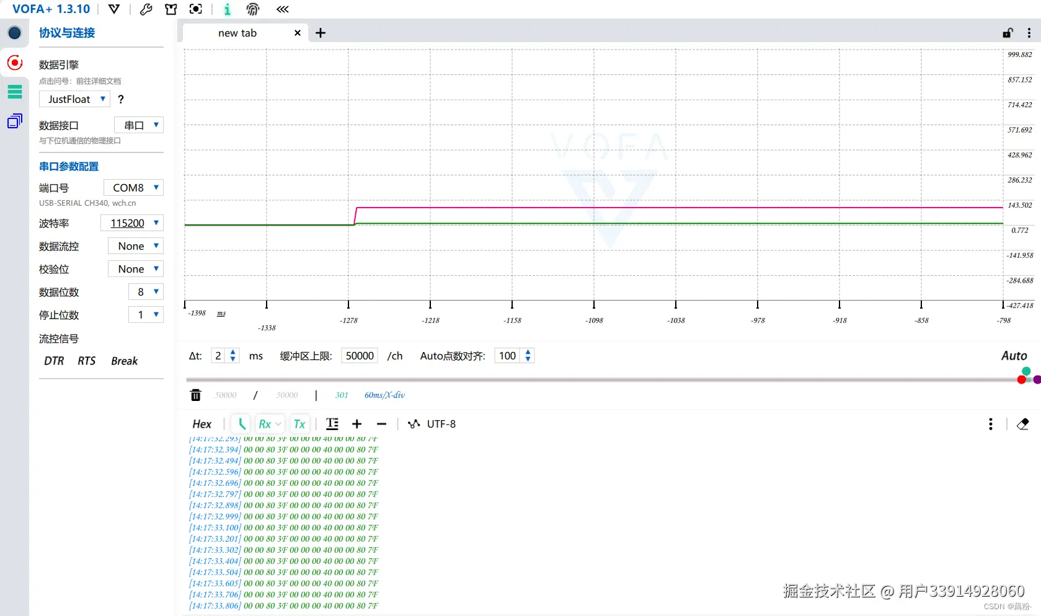Click the 999.882 Y-axis label
This screenshot has height=616, width=1041.
pos(1020,55)
